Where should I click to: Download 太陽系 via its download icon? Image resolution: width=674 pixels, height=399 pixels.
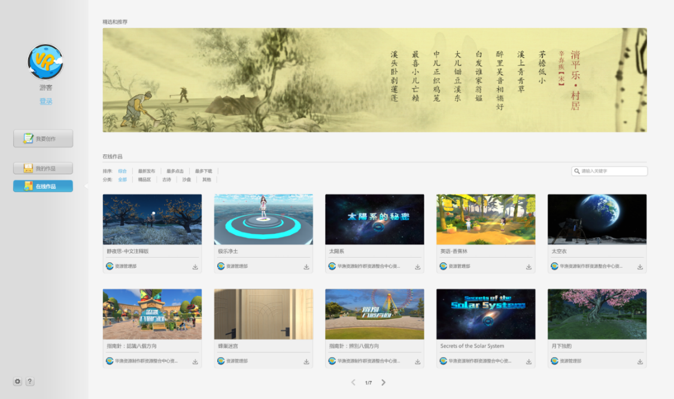click(417, 267)
